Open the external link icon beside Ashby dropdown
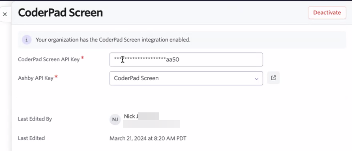Screen dimensions: 352x151 coord(273,78)
